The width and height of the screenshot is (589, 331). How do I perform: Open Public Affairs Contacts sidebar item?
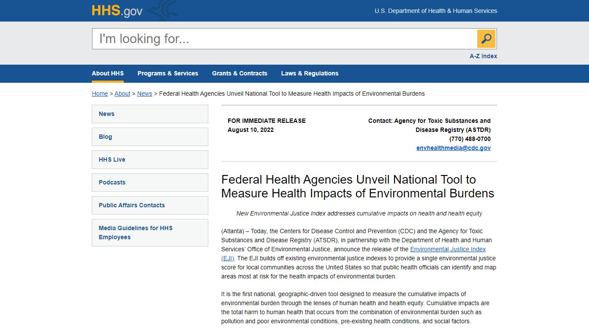pos(150,205)
